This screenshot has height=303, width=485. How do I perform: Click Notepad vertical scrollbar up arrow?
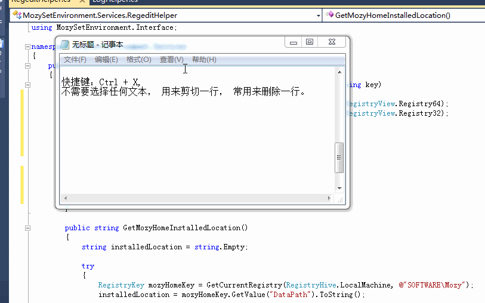point(339,72)
